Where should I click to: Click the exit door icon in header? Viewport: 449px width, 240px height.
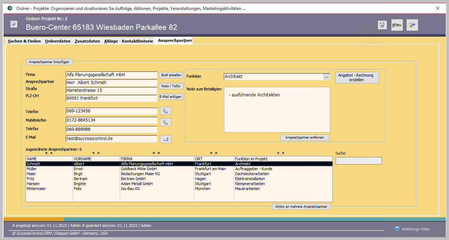coord(412,25)
